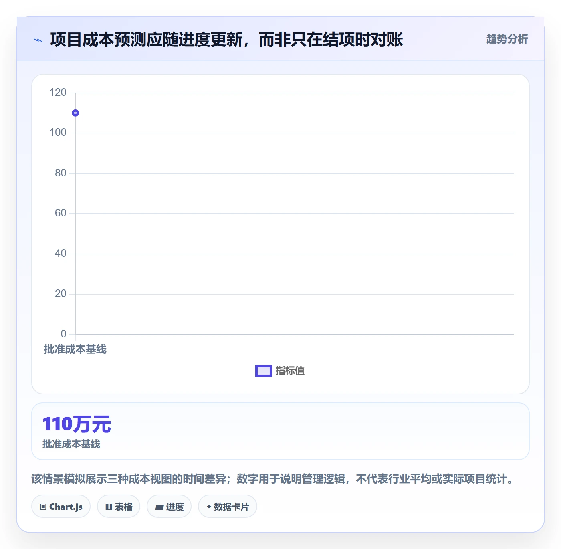Click the footnote text starting with 该情景模拟展示

coord(274,479)
